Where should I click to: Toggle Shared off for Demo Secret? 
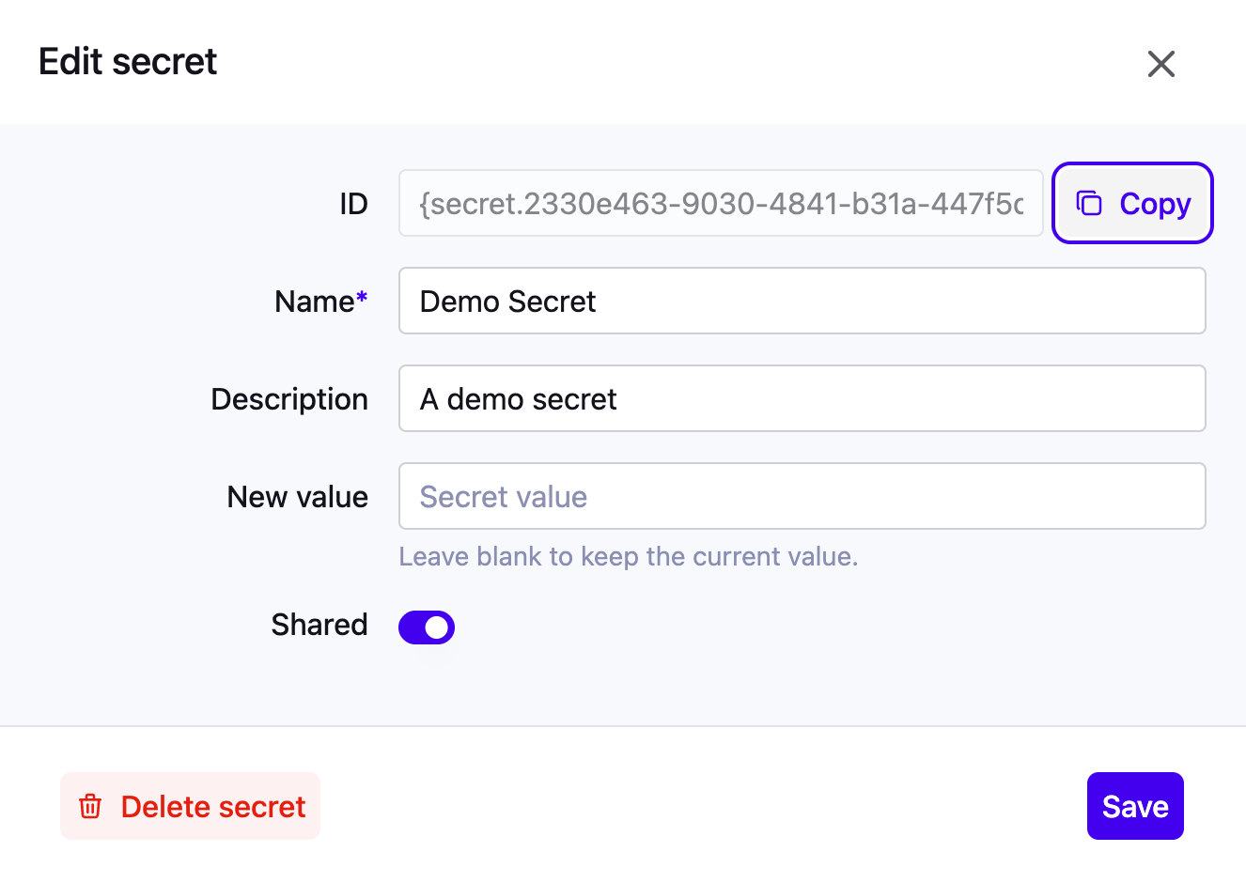[426, 627]
